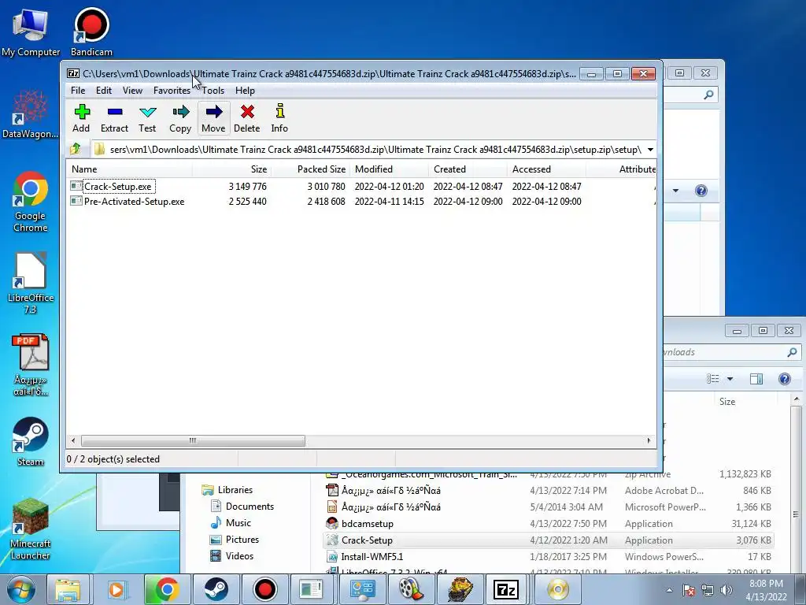Click the horizontal scrollbar left arrow
Screen dimensions: 806x605
(73, 440)
